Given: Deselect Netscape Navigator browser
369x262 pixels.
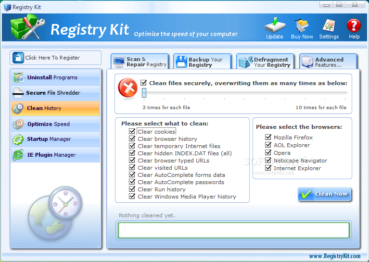Looking at the screenshot, I should tap(268, 161).
